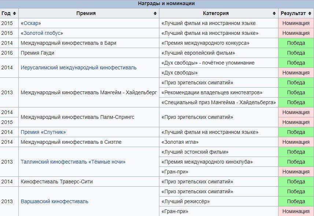Open Таллинский кинофестиваль «Тёмные ночи» link
The image size is (314, 216).
(73, 162)
